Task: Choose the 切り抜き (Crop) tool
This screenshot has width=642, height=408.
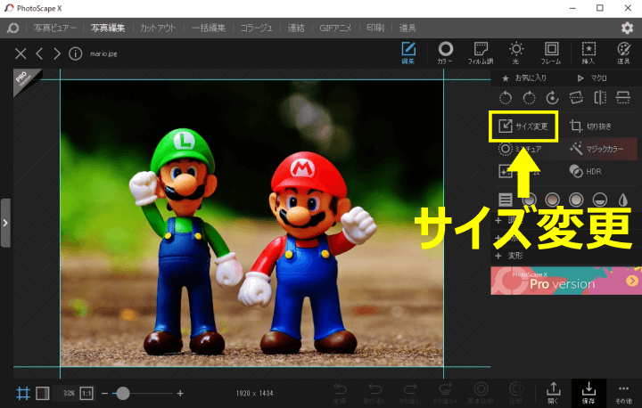Action: tap(591, 126)
